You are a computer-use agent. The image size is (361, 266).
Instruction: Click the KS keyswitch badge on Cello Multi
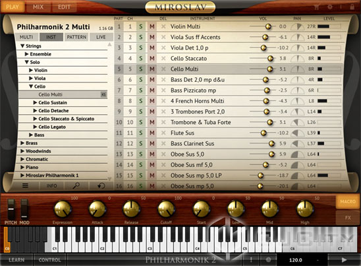[103, 94]
